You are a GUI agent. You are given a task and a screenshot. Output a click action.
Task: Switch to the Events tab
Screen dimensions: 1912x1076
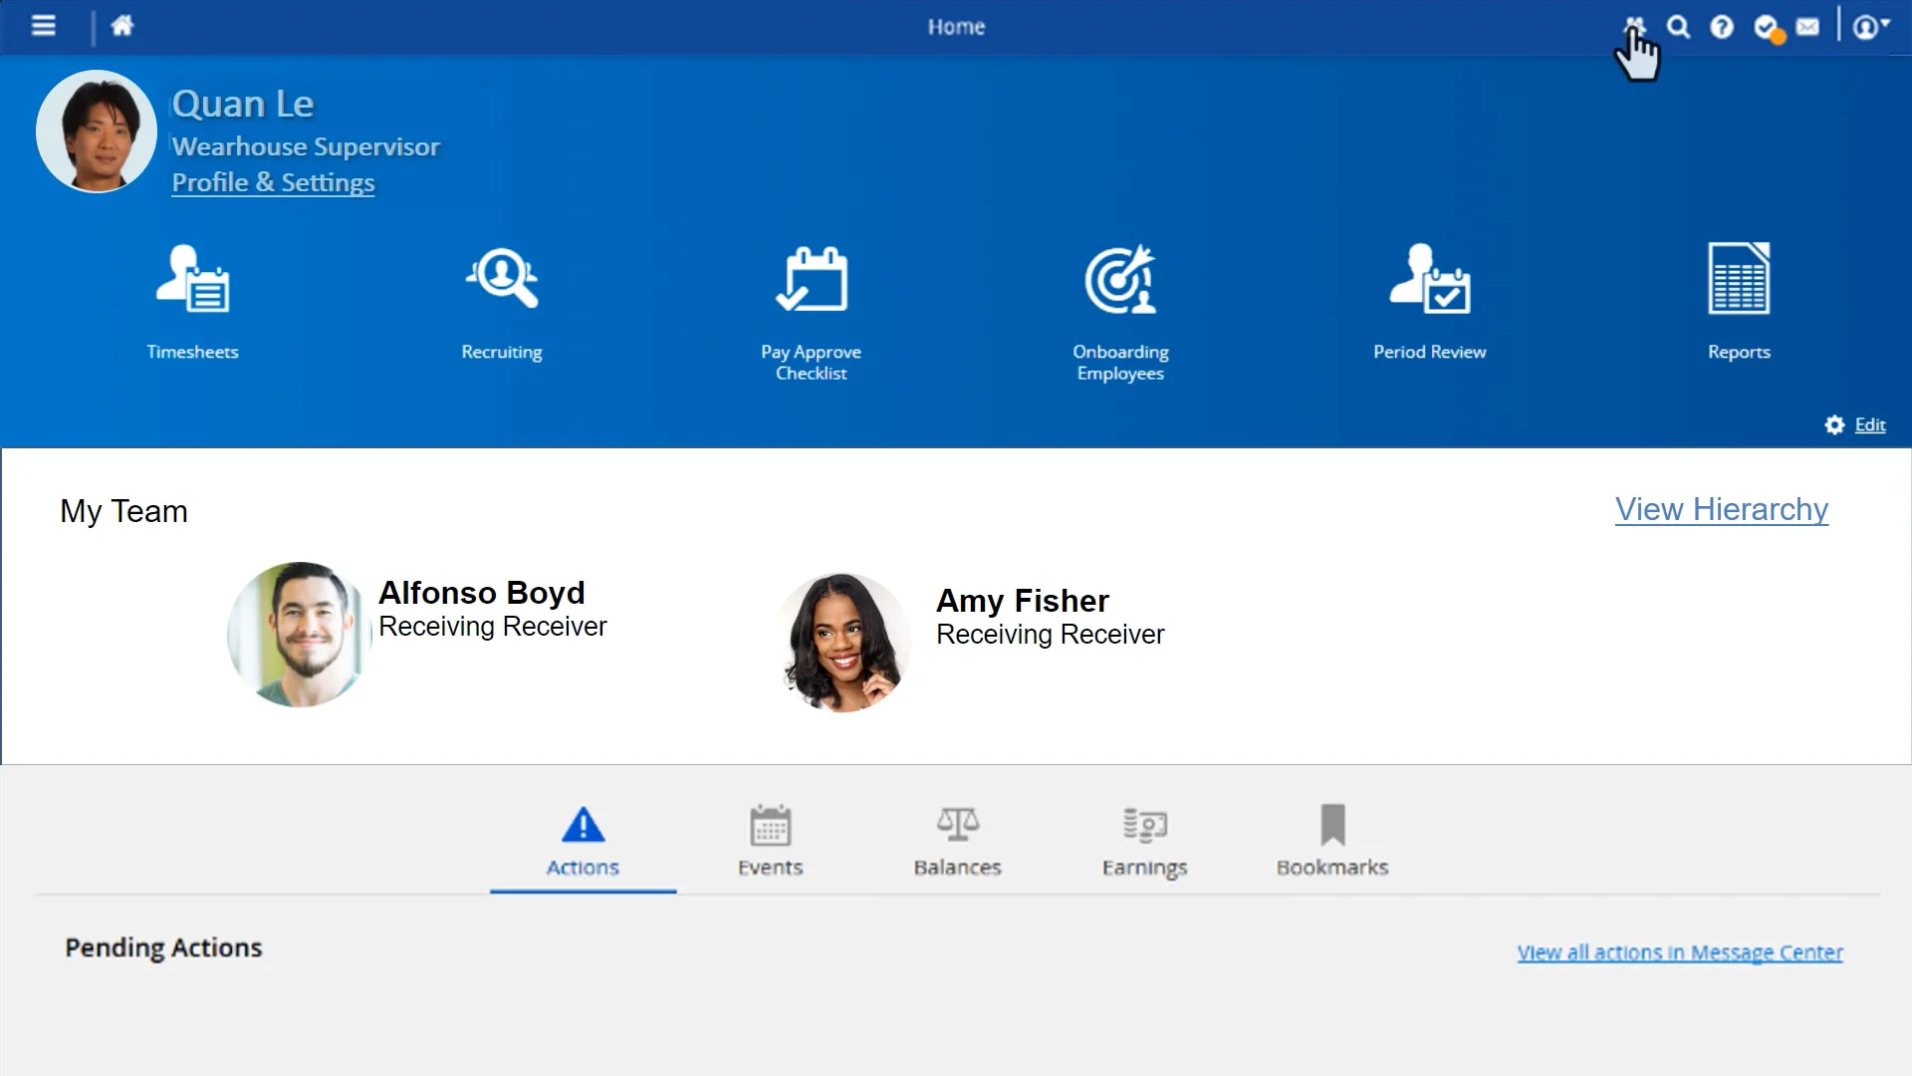click(x=770, y=842)
